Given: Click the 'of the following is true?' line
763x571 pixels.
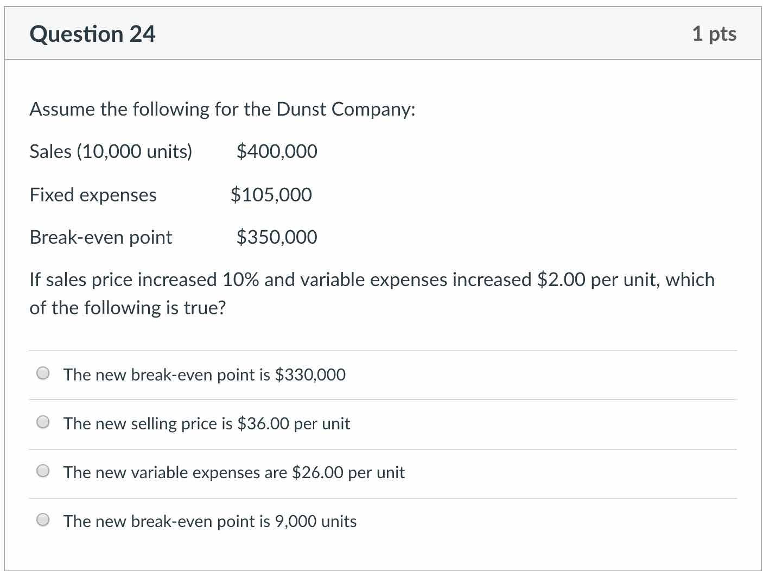Looking at the screenshot, I should pyautogui.click(x=127, y=308).
